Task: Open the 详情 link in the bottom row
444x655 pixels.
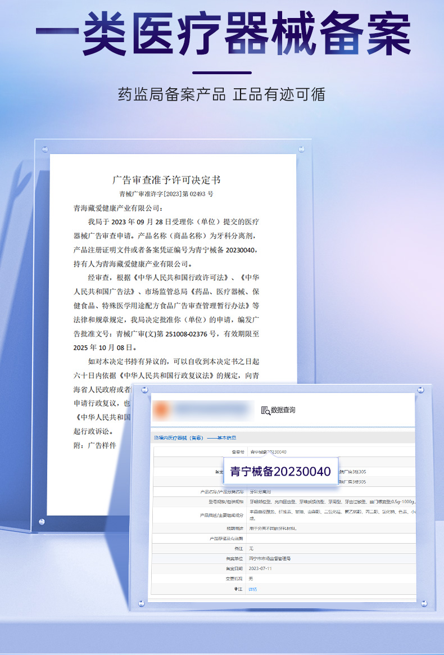Action: pos(253,589)
